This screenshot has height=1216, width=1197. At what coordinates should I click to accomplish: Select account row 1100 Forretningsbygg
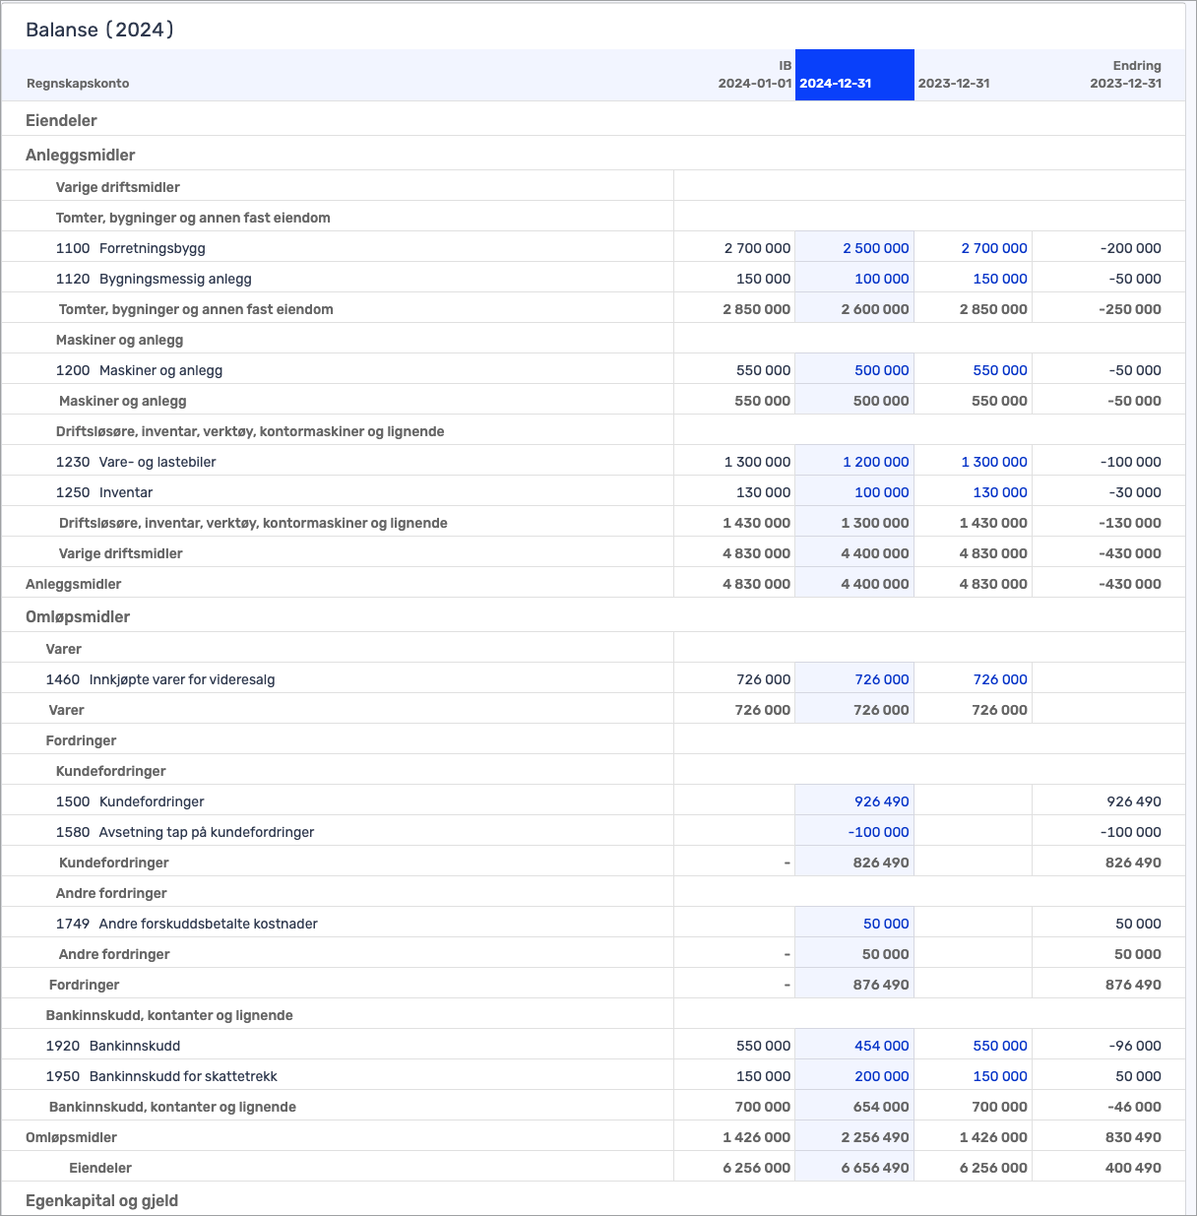[x=152, y=248]
